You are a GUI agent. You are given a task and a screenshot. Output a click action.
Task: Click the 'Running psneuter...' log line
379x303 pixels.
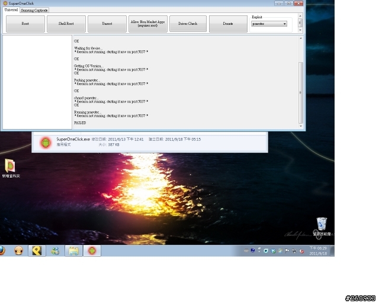coord(88,112)
